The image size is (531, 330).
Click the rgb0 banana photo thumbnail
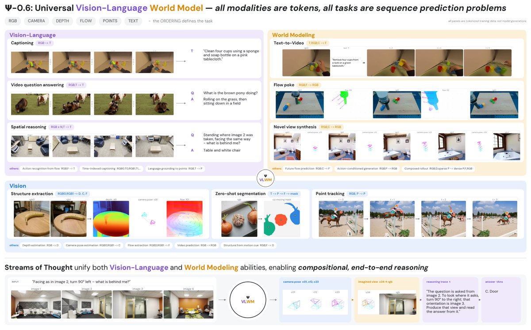tap(31, 219)
